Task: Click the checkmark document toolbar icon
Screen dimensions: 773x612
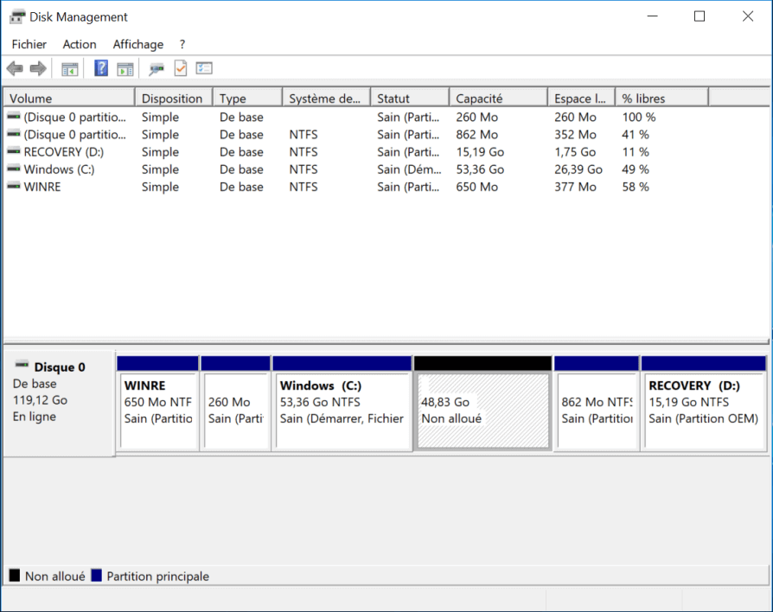Action: pos(181,68)
